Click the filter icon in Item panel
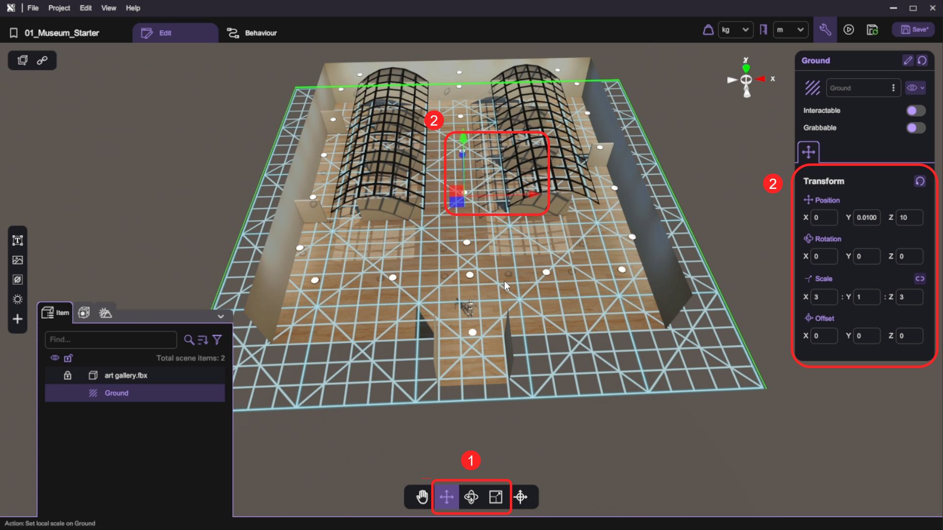 click(217, 340)
